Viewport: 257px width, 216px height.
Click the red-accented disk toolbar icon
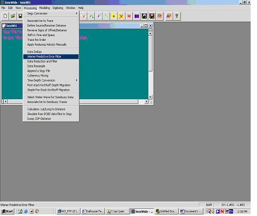click(x=152, y=16)
